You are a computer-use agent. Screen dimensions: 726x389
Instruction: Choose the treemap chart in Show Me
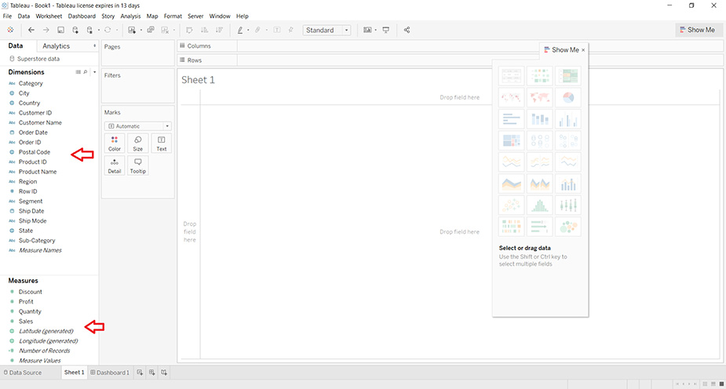coord(511,140)
